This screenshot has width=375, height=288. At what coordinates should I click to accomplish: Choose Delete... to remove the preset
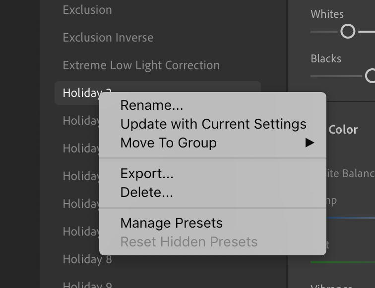coord(146,192)
